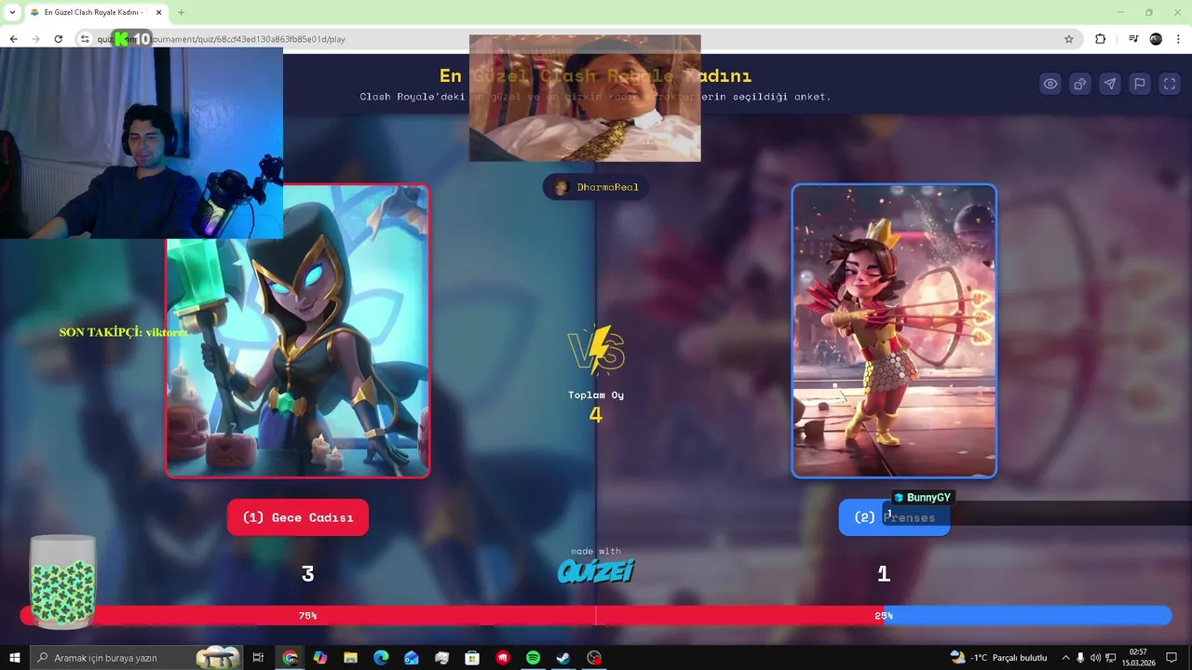Expand the system tray hidden icons chevron
The image size is (1192, 670).
point(1065,658)
